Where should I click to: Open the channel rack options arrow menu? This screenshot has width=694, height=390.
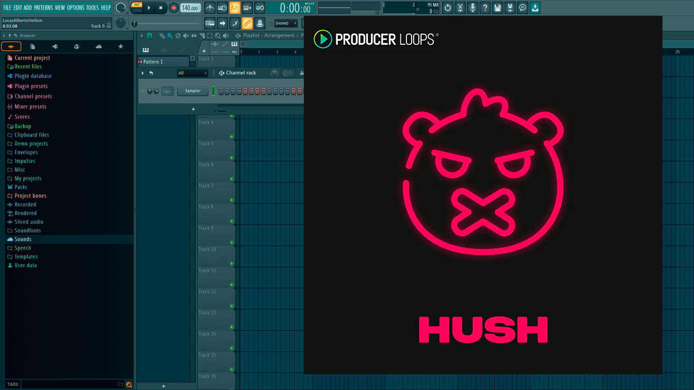point(143,73)
